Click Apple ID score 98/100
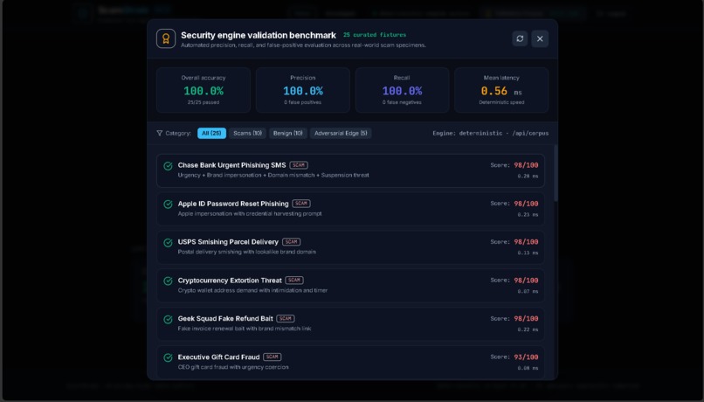The height and width of the screenshot is (402, 704). click(526, 204)
